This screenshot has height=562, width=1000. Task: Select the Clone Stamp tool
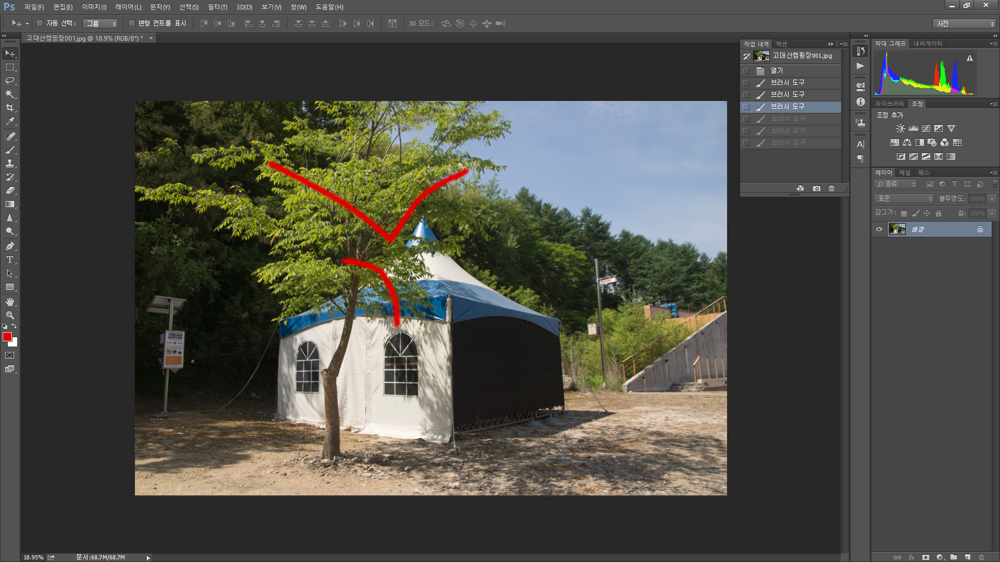10,163
